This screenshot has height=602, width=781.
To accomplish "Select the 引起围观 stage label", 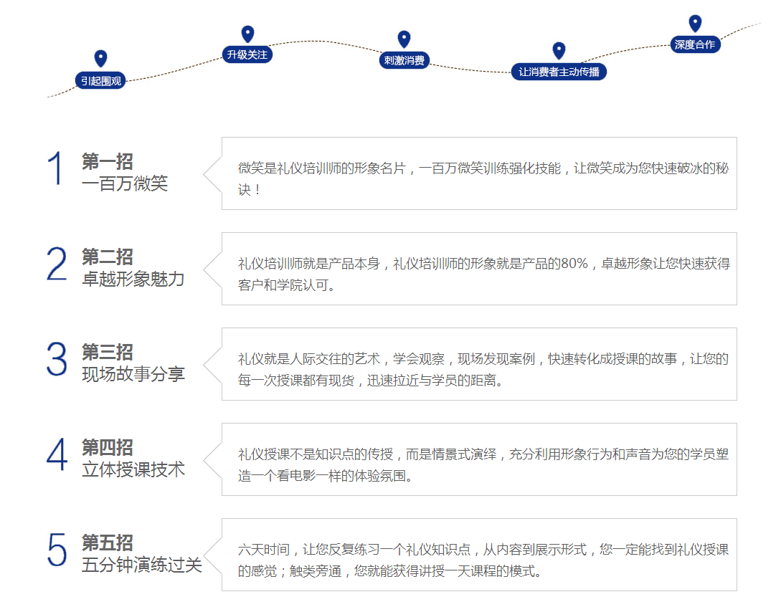I will click(100, 81).
